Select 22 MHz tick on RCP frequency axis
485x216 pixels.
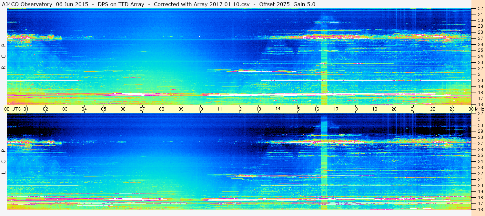click(480, 68)
